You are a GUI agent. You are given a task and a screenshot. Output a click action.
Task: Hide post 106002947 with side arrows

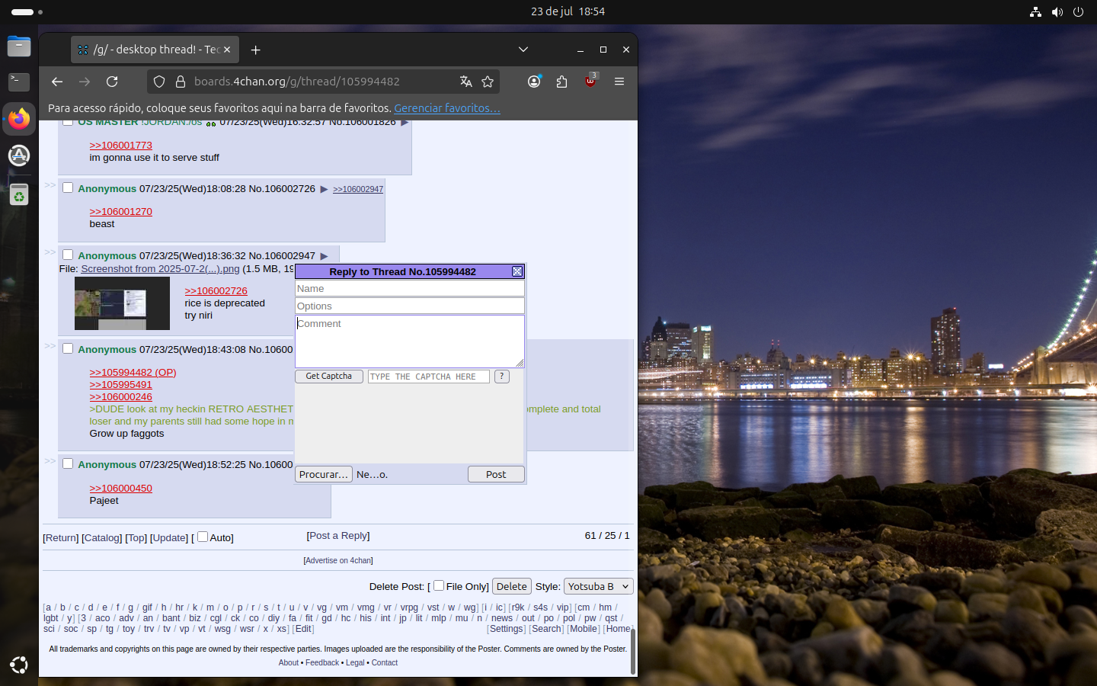pyautogui.click(x=50, y=252)
